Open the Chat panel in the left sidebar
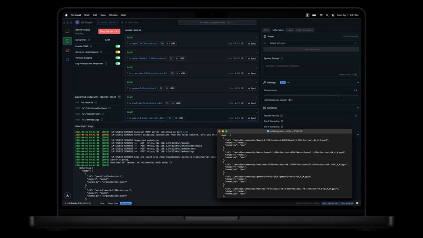423x238 pixels. pyautogui.click(x=67, y=31)
